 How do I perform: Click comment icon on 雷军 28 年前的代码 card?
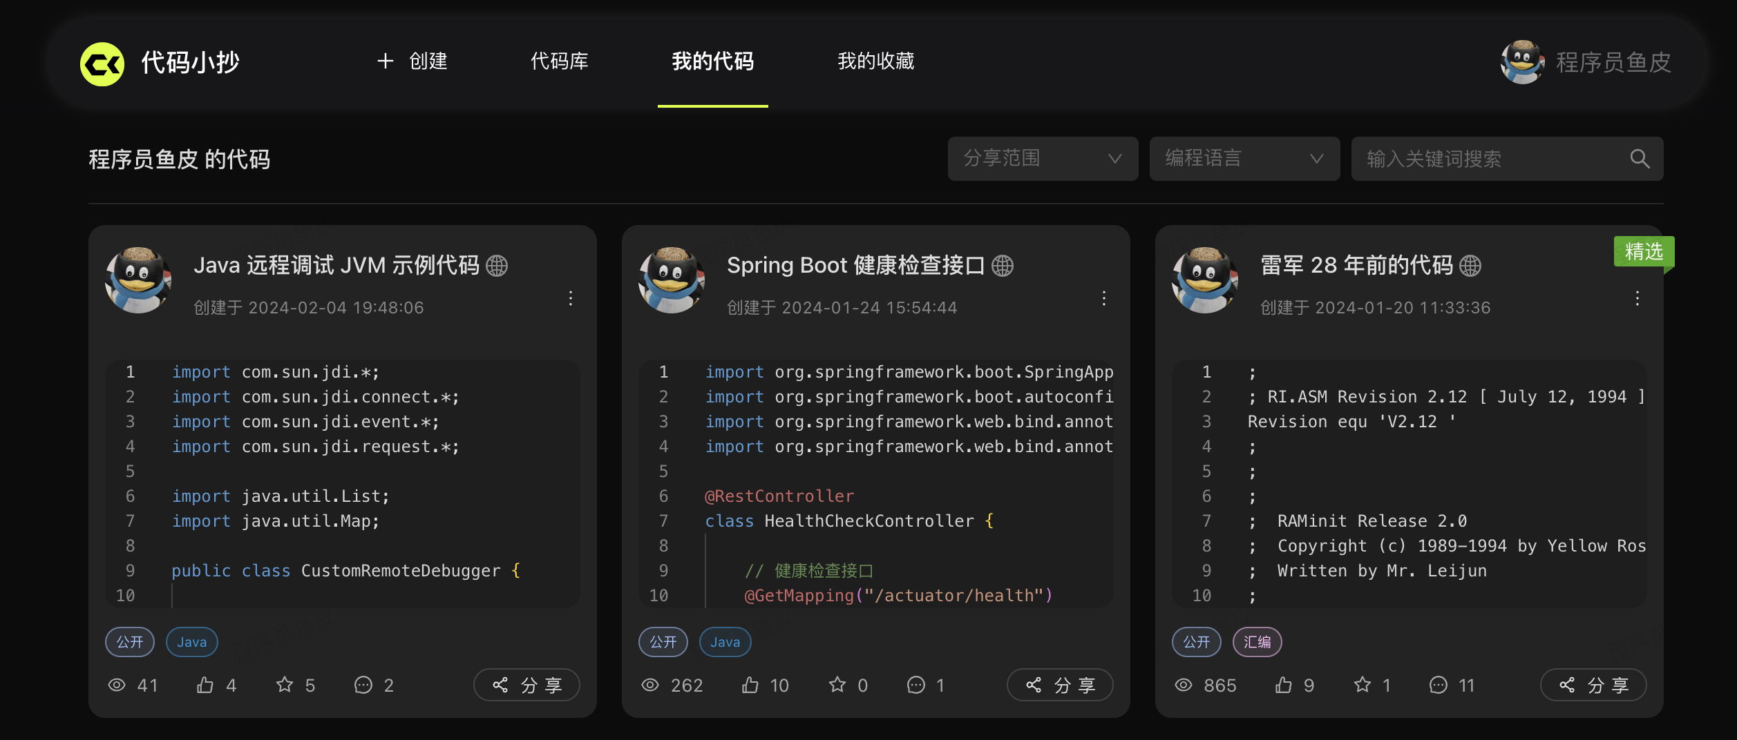pos(1438,685)
